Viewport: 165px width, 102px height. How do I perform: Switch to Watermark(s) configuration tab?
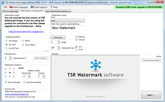[x=32, y=11]
